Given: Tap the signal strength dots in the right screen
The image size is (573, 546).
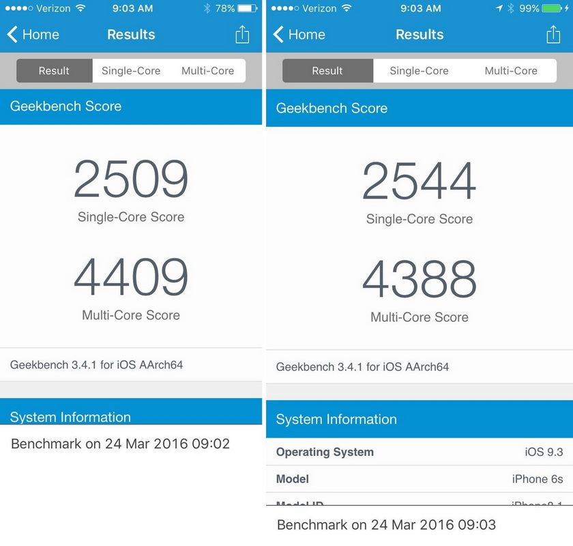Looking at the screenshot, I should coord(285,8).
